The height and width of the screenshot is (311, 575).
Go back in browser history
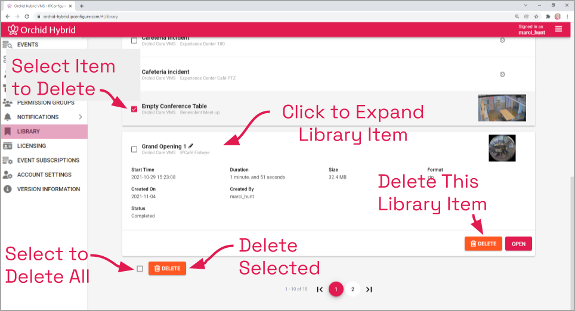(x=8, y=17)
